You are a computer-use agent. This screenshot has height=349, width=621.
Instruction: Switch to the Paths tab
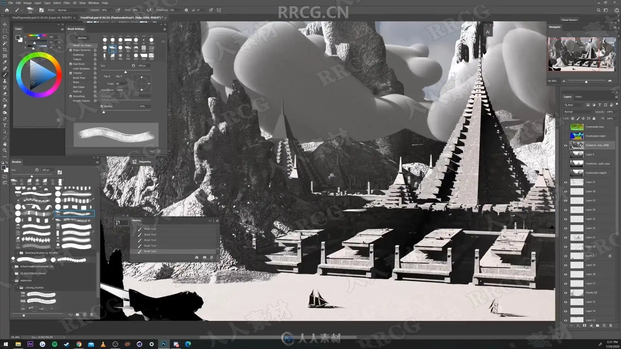tap(578, 97)
